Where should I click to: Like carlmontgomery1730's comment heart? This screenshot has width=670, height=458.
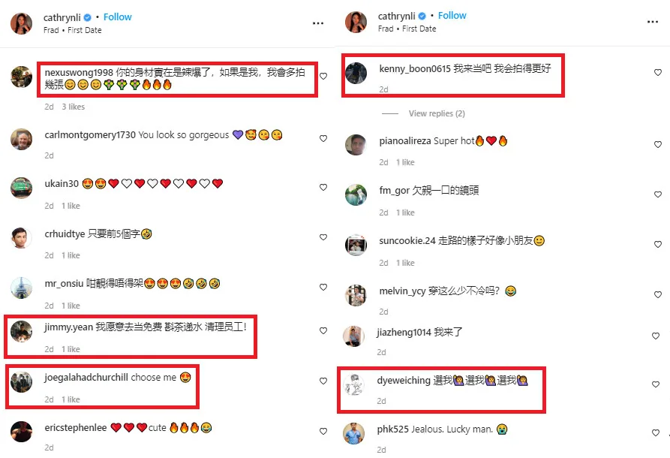323,139
